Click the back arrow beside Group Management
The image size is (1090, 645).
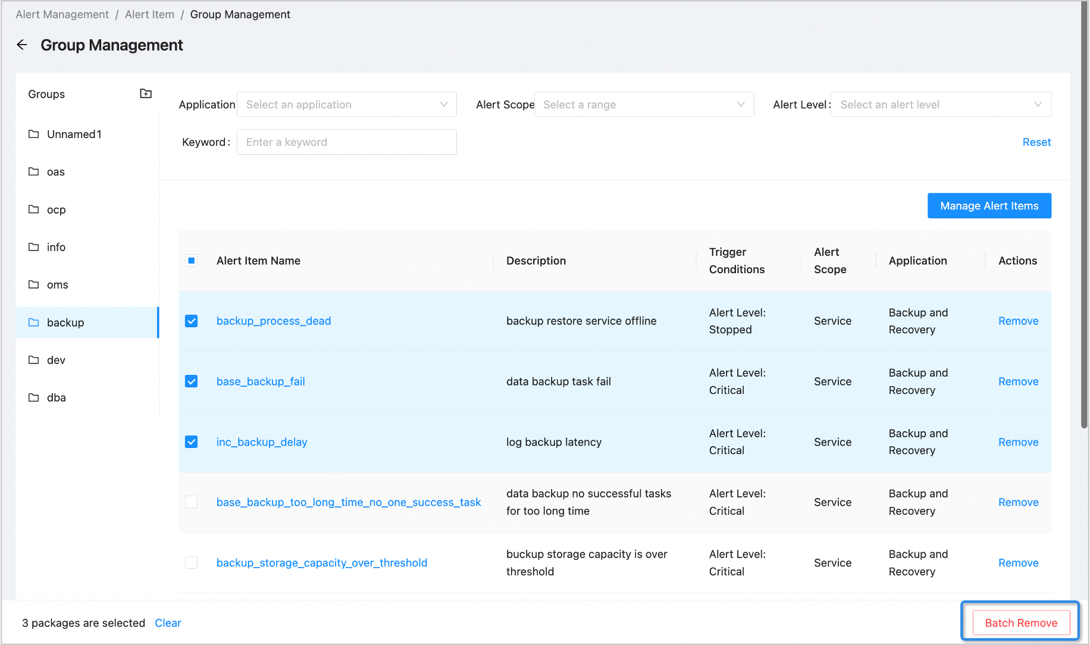pos(22,45)
